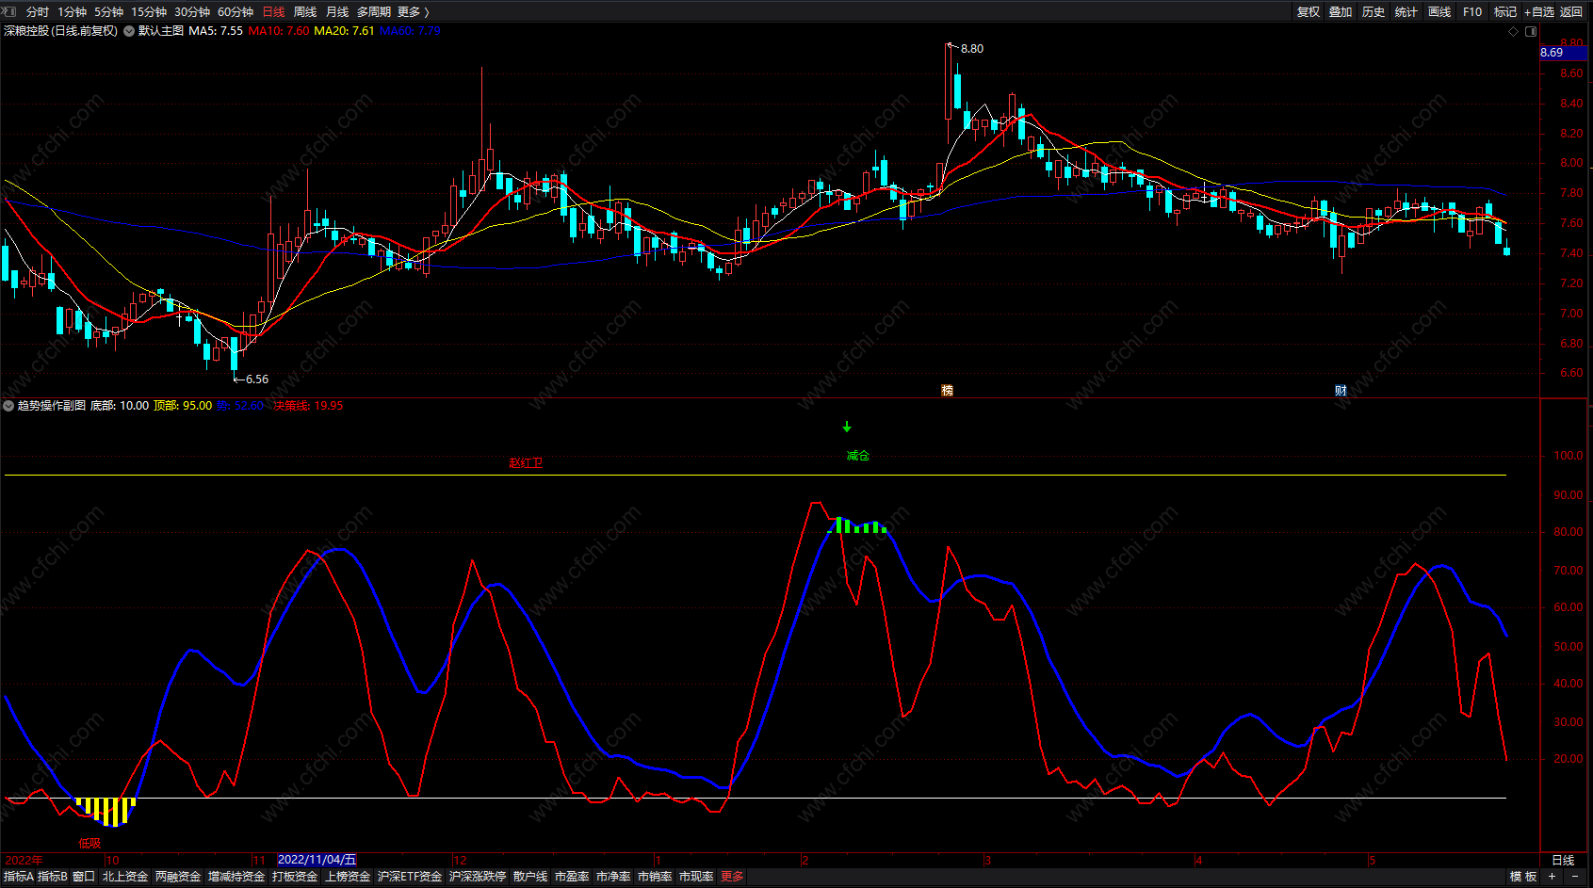The image size is (1593, 888).
Task: Click the MA10: 7.60 value label
Action: click(278, 31)
